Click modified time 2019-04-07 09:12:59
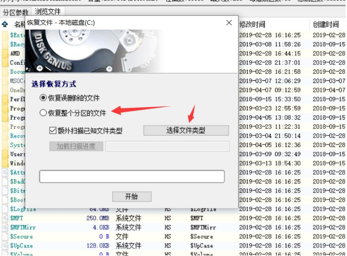The width and height of the screenshot is (347, 256). point(270,90)
